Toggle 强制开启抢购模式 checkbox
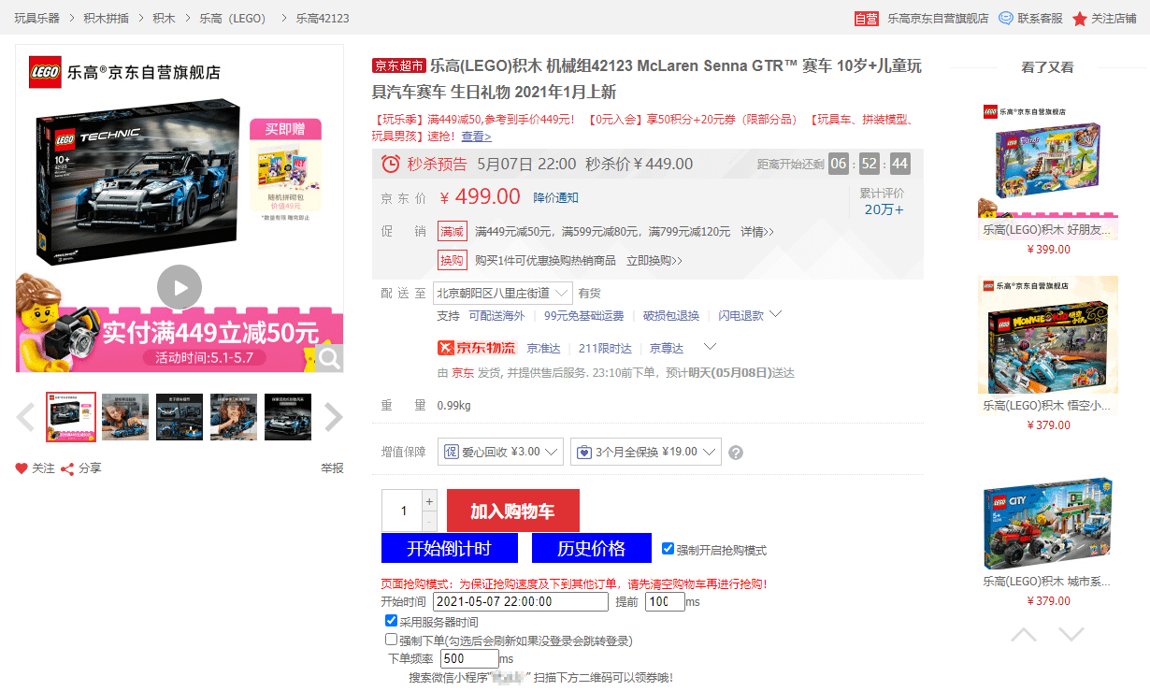The image size is (1150, 691). (x=668, y=548)
